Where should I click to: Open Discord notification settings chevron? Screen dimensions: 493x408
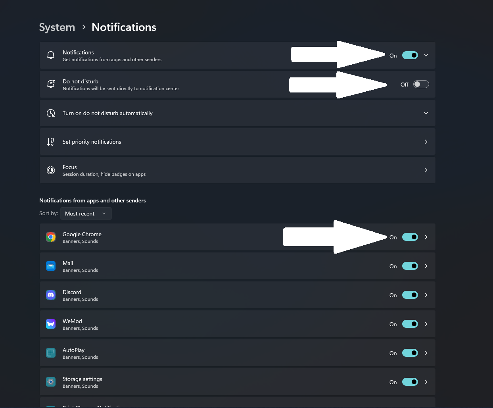coord(426,294)
